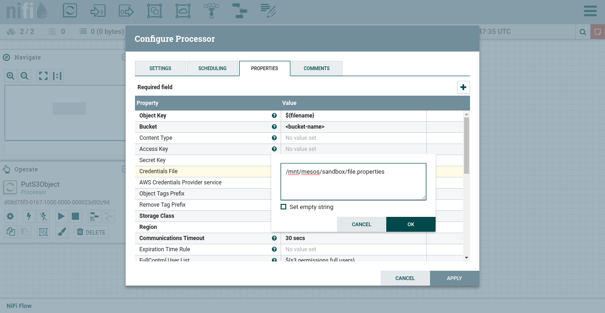605x313 pixels.
Task: Click the add property plus button
Action: coord(464,87)
